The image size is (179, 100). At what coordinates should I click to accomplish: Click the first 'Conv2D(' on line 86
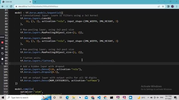pos(46,18)
